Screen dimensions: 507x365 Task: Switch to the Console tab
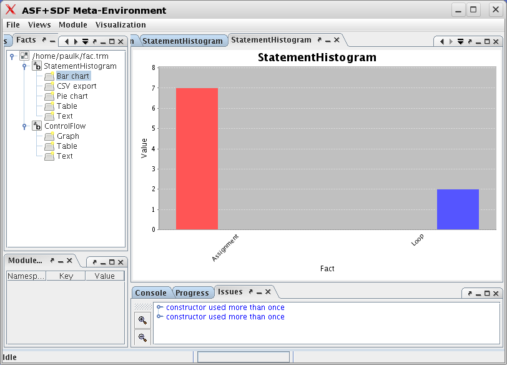(x=152, y=292)
